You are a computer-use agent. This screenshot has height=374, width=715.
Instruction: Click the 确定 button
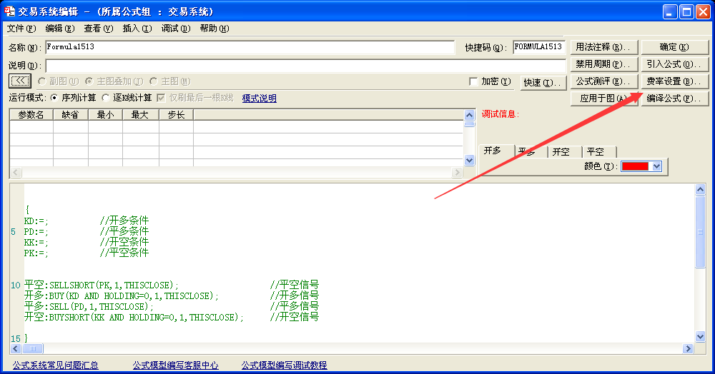674,47
